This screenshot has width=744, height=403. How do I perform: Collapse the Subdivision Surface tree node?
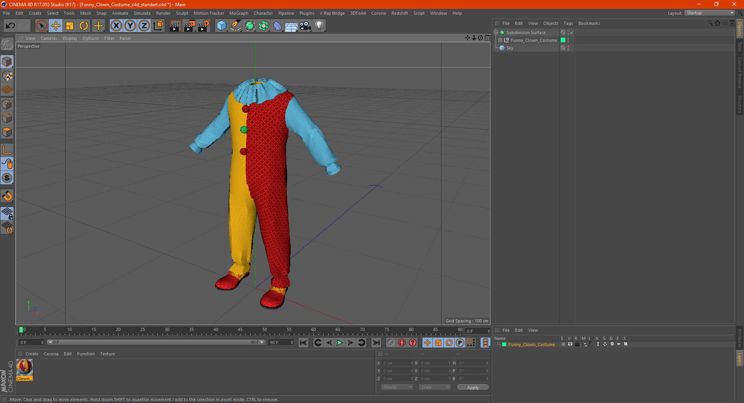496,33
